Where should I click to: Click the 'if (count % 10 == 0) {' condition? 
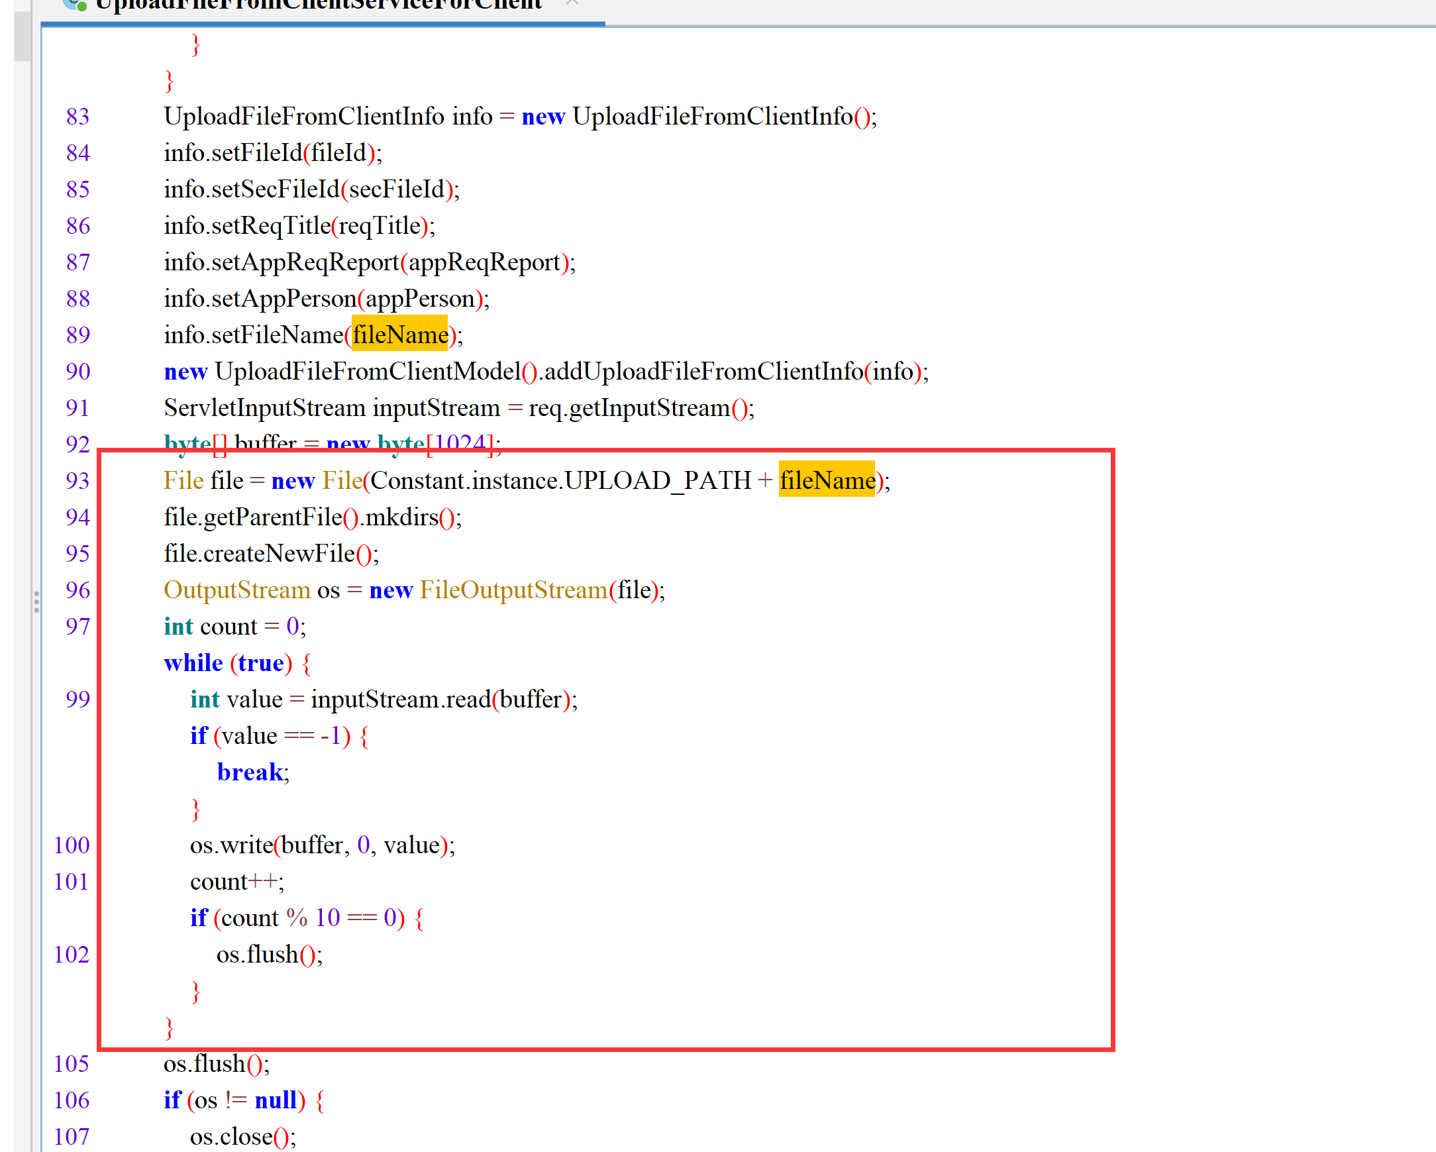(x=307, y=917)
